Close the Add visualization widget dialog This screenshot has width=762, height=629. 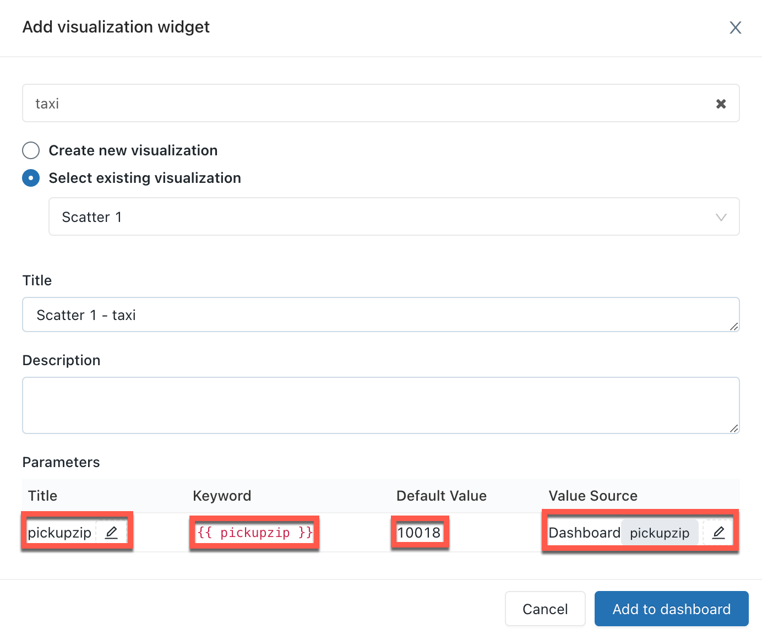tap(735, 27)
